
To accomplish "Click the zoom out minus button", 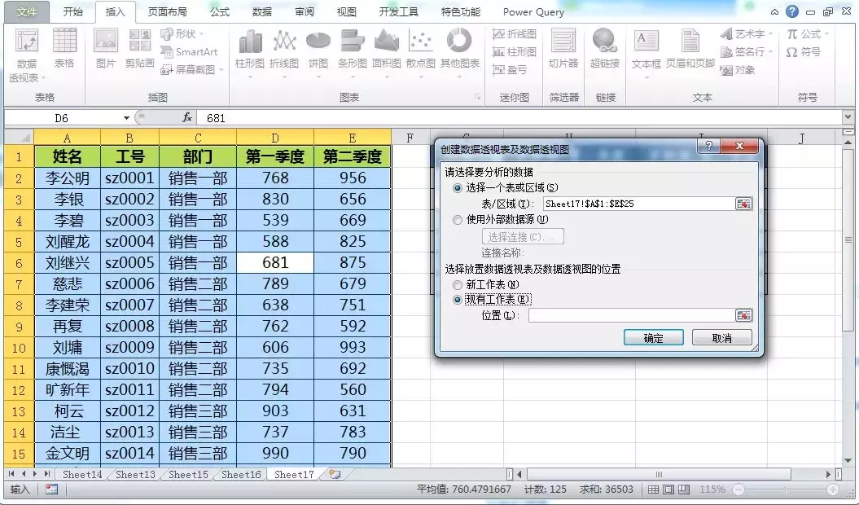I will tap(738, 489).
